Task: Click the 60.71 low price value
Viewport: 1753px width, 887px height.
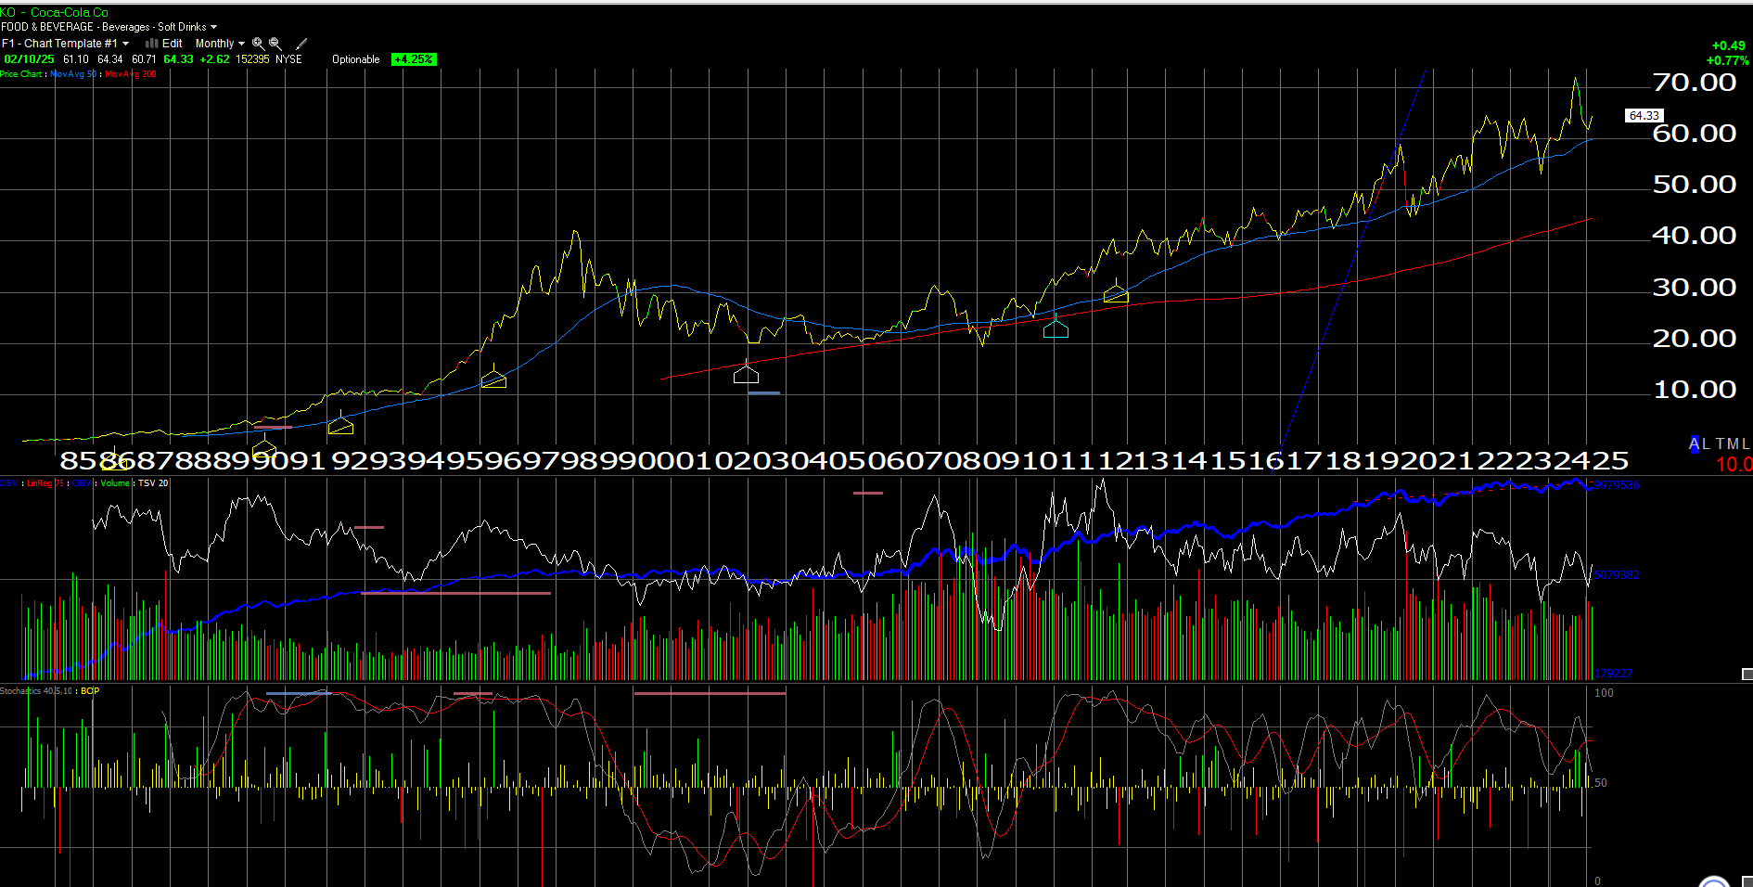Action: pyautogui.click(x=144, y=59)
